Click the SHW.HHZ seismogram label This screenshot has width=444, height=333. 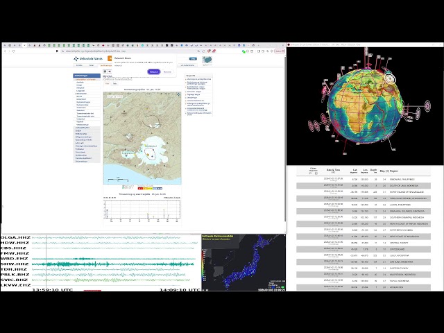pos(15,264)
